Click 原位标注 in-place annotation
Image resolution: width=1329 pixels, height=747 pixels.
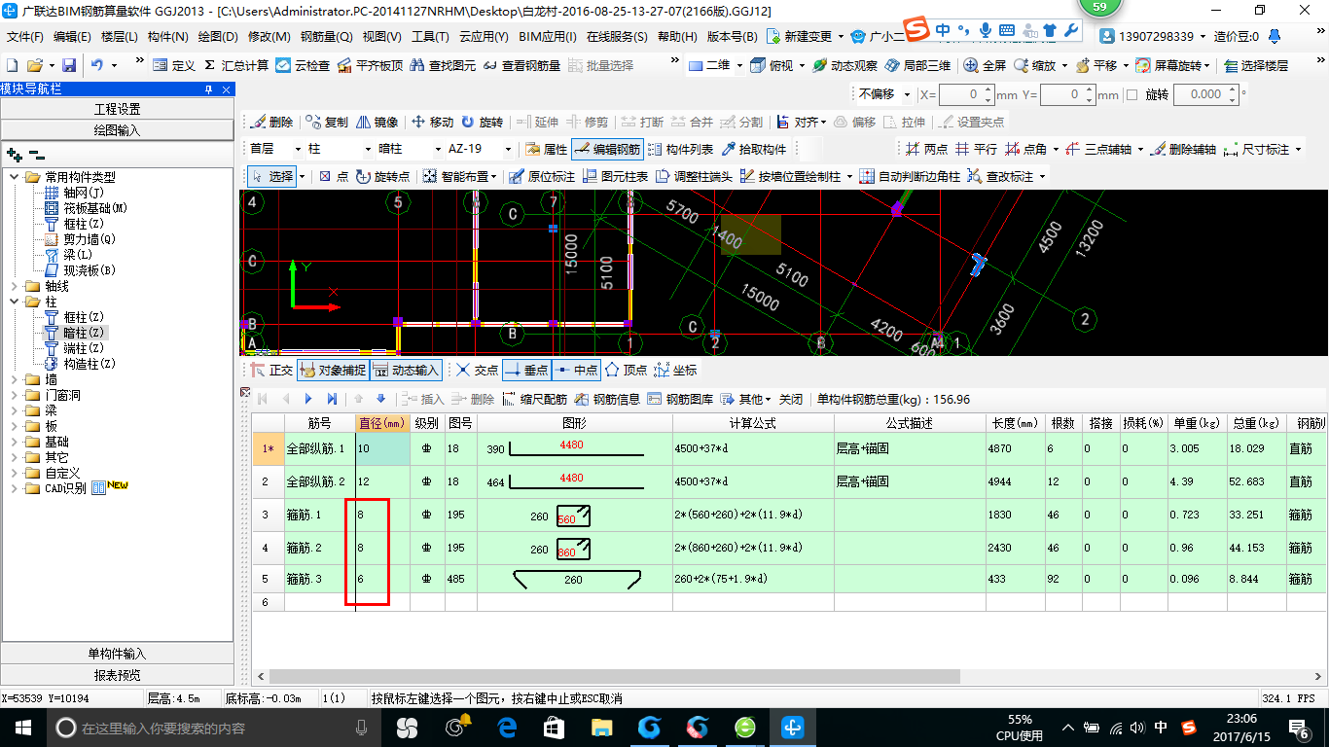(x=541, y=176)
